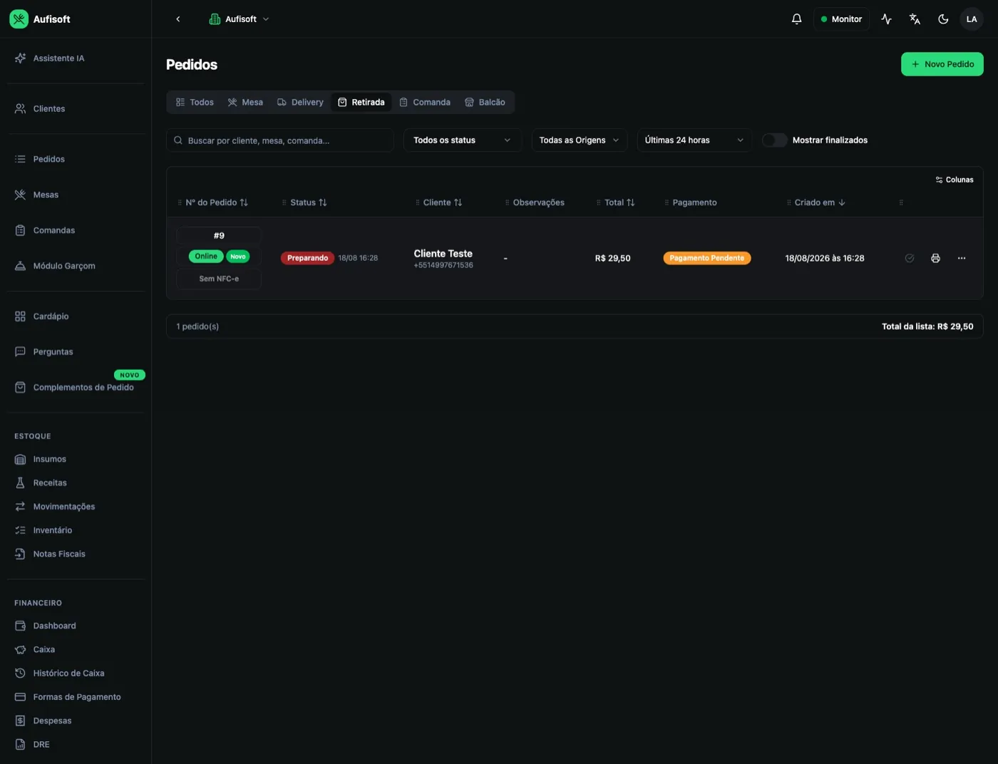Click the Preparando status badge
998x764 pixels.
[307, 258]
